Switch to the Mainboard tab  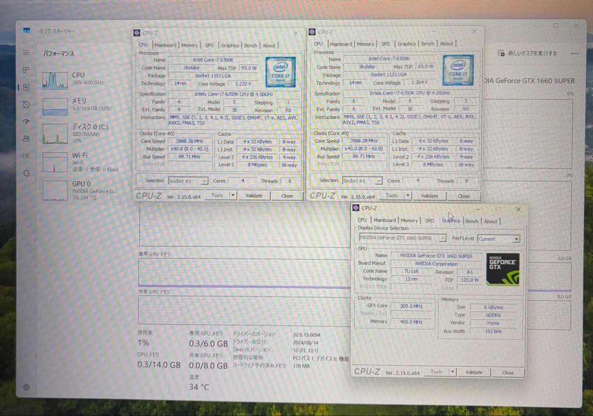(385, 220)
